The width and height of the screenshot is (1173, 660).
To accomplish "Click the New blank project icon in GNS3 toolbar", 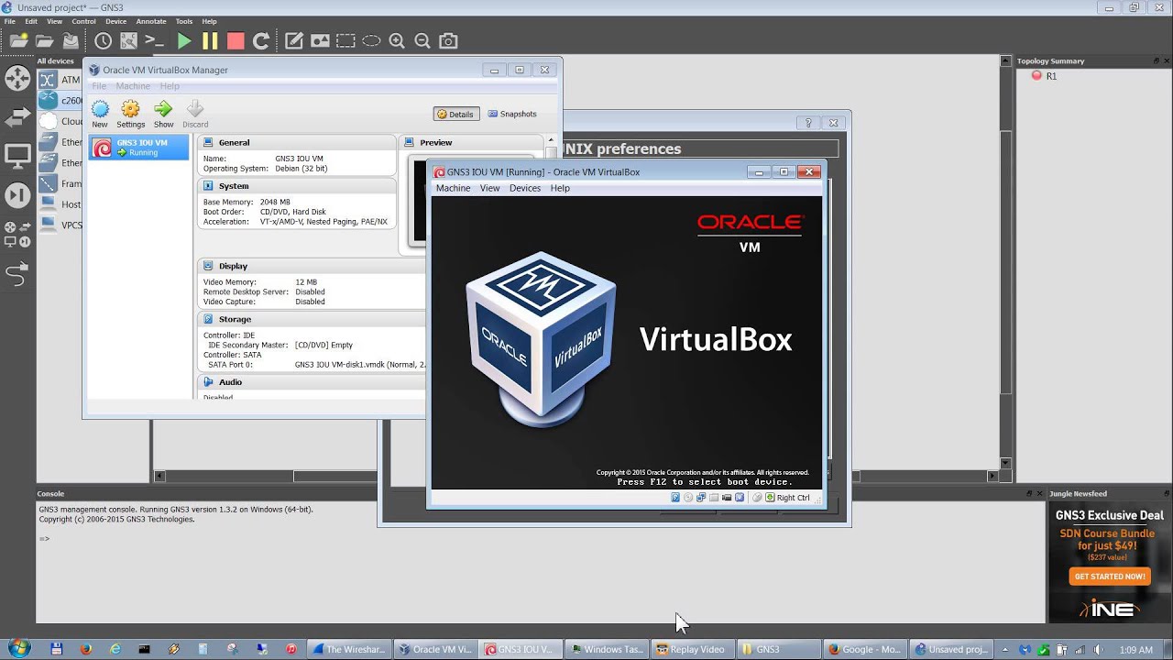I will 18,41.
